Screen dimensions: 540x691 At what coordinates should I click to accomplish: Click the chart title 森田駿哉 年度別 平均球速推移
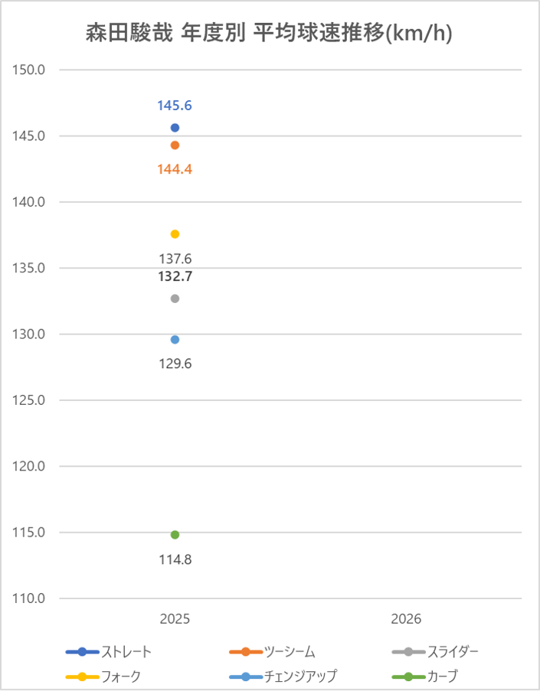tap(270, 35)
